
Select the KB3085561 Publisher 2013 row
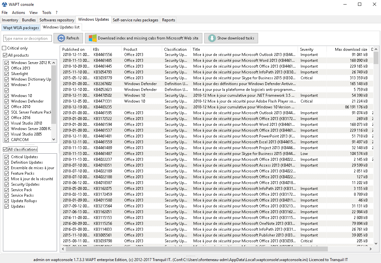pyautogui.click(x=216, y=235)
